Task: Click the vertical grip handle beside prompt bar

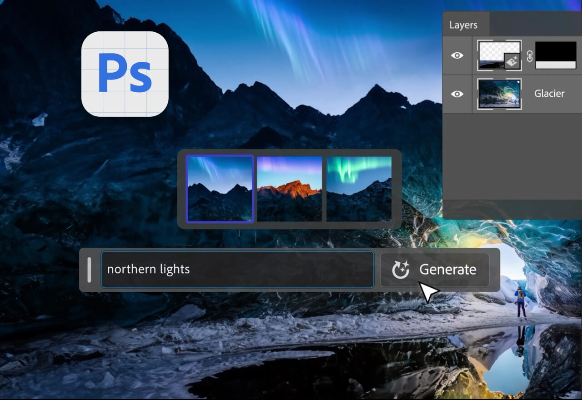Action: click(89, 269)
